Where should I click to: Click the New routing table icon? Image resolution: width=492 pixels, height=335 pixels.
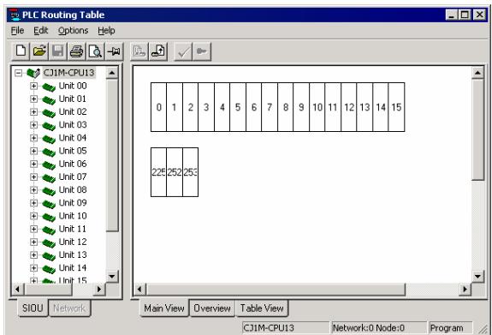pos(21,51)
